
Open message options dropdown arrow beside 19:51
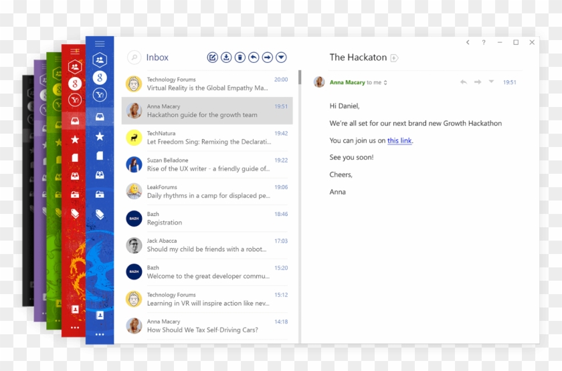[491, 82]
